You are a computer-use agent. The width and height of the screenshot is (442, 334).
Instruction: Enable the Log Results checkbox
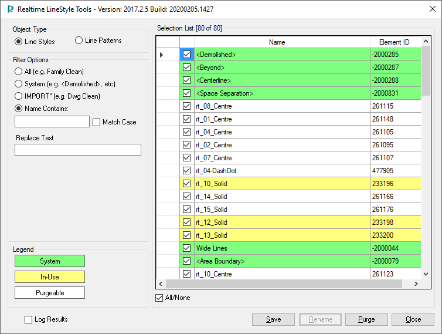(29, 319)
